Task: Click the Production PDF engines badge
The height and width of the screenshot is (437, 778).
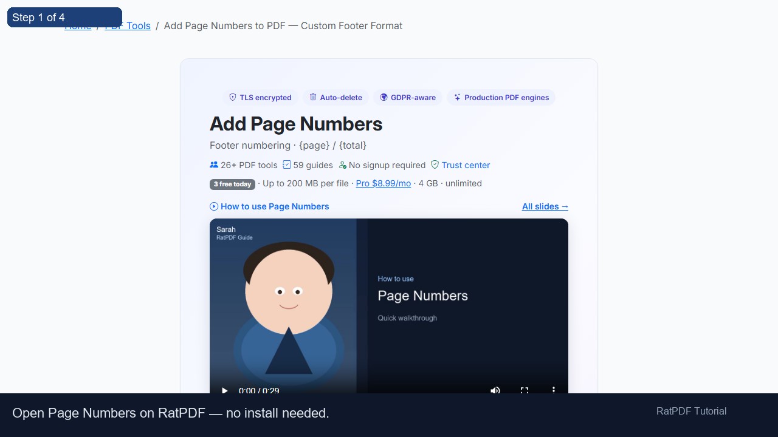Action: (501, 97)
